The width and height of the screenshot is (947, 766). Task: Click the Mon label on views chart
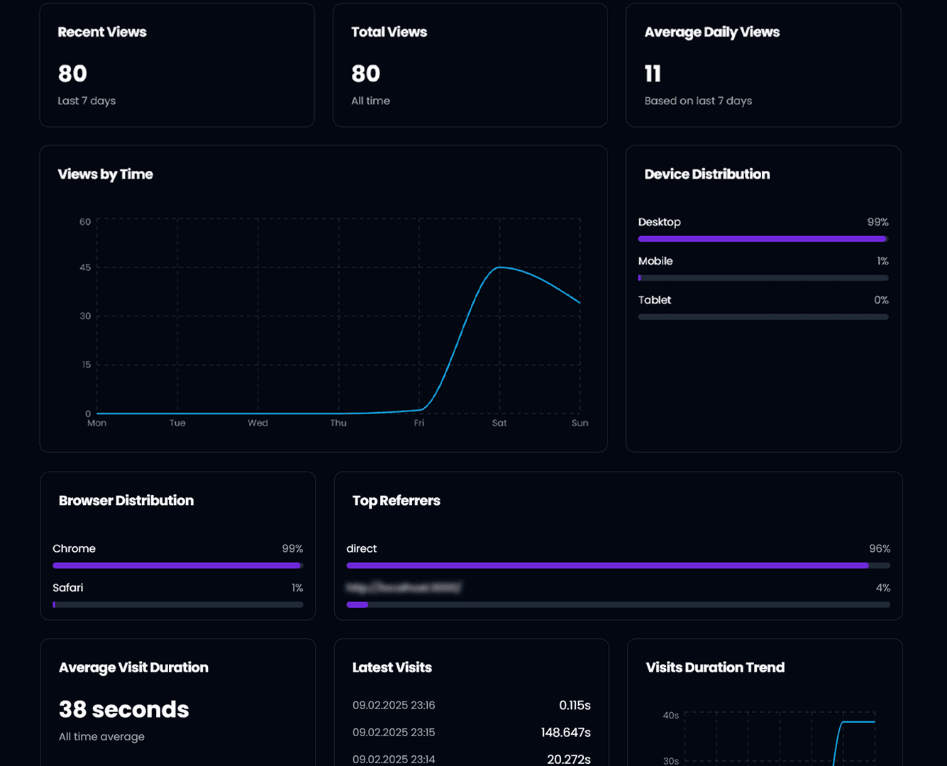point(97,423)
